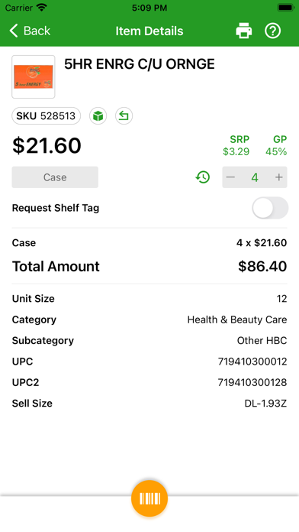The image size is (299, 532).
Task: Open help via question mark icon
Action: (x=272, y=31)
